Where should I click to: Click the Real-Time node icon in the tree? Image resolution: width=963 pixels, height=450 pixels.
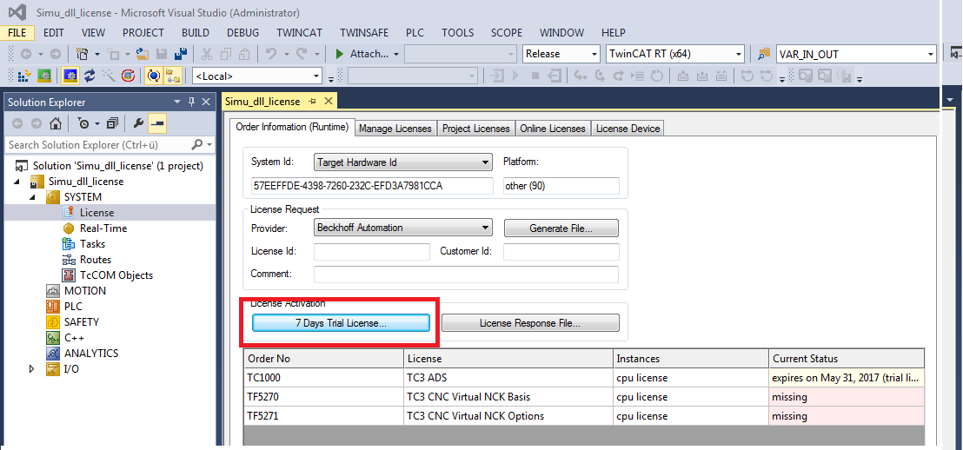[x=69, y=228]
